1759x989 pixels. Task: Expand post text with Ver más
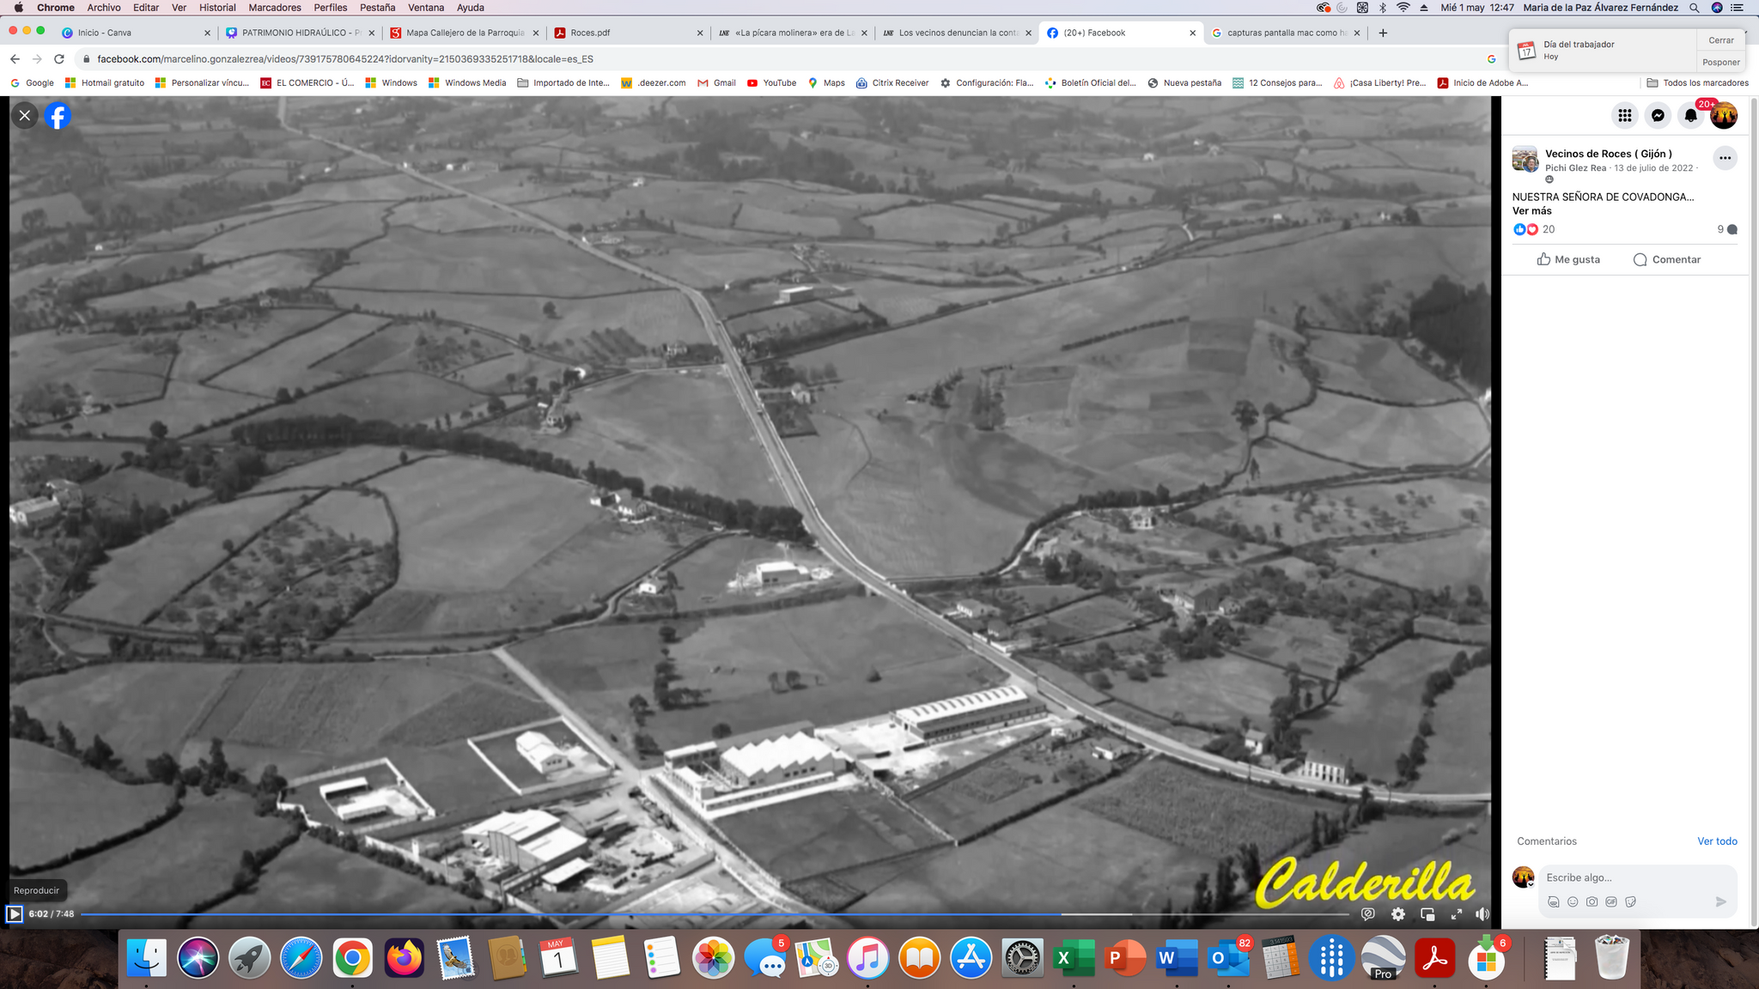point(1531,211)
